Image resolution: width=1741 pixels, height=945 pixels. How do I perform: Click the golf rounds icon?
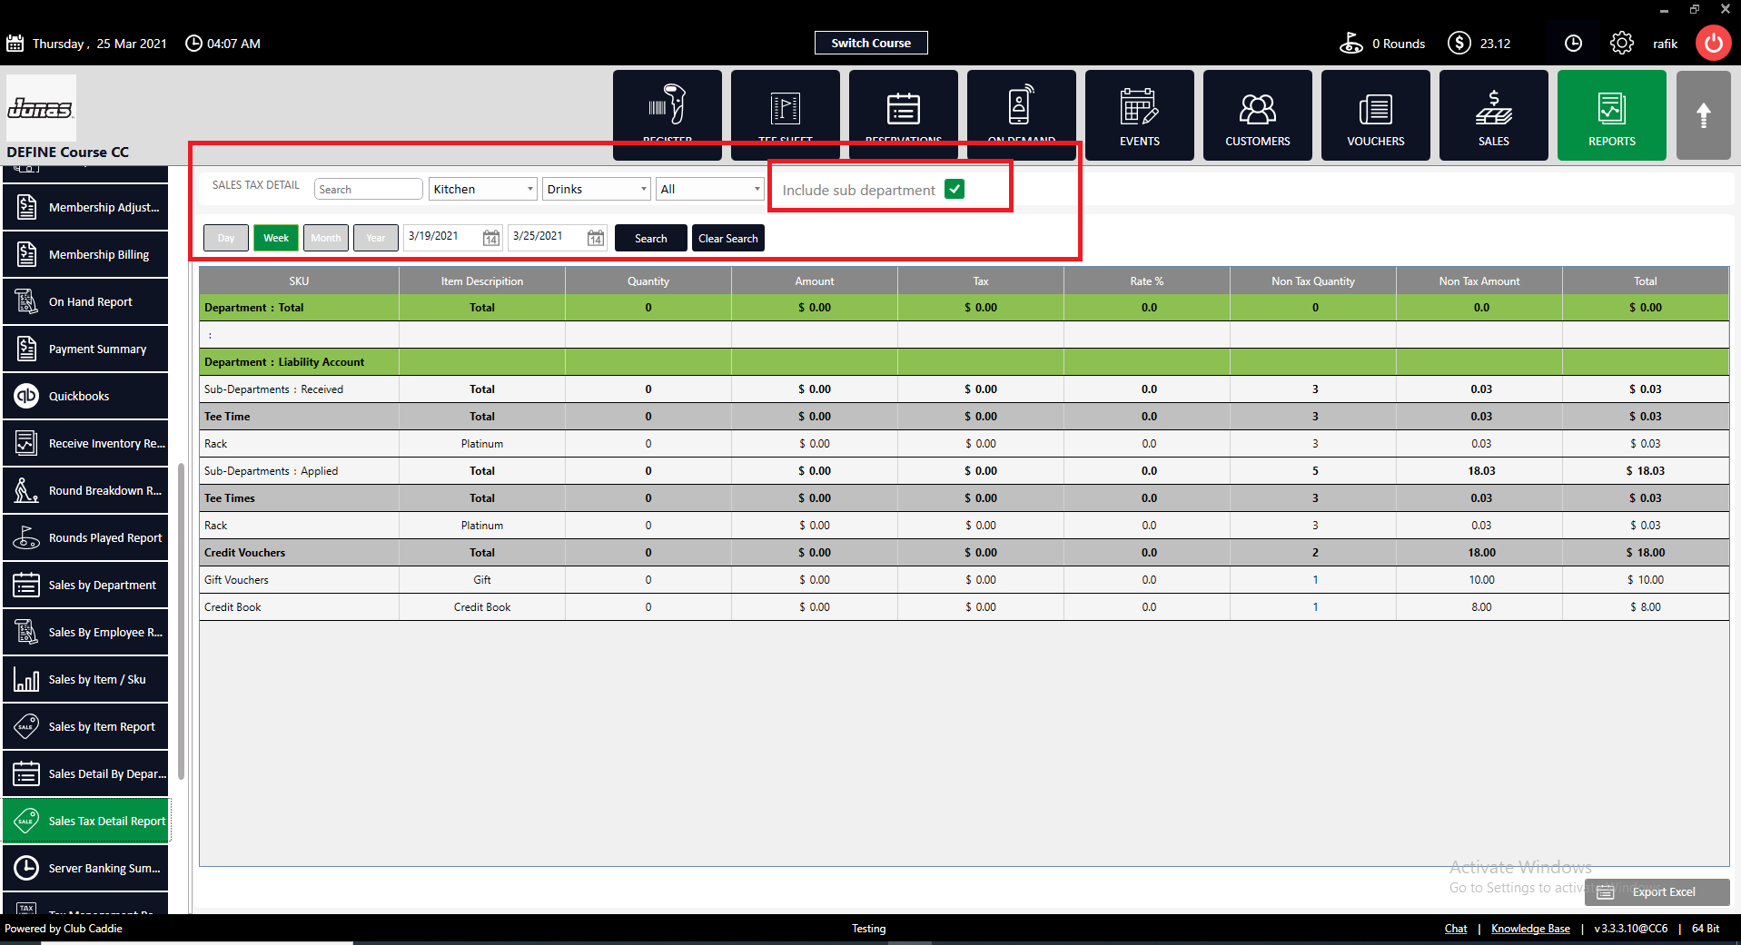1351,43
